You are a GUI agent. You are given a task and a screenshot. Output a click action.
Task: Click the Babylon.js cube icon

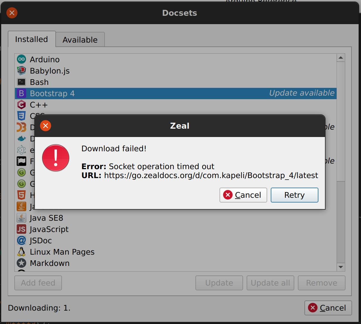[21, 71]
